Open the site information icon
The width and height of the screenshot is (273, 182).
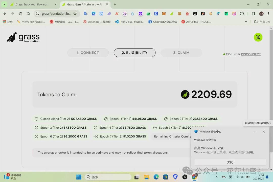point(37,14)
